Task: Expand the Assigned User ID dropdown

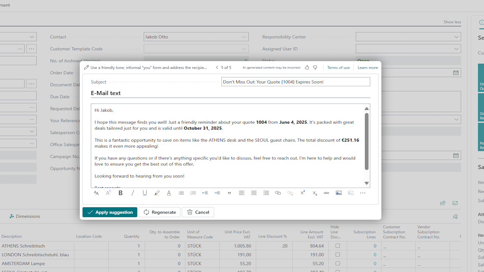Action: (x=456, y=49)
